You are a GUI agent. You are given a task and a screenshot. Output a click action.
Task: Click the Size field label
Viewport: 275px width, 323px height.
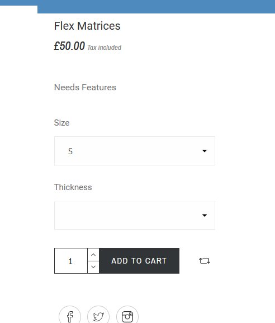pyautogui.click(x=61, y=123)
